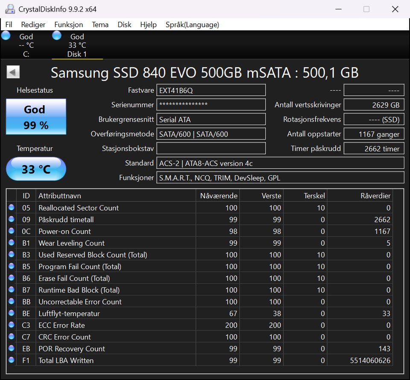The width and height of the screenshot is (410, 380).
Task: Click the previous disk arrow icon
Action: click(x=13, y=72)
